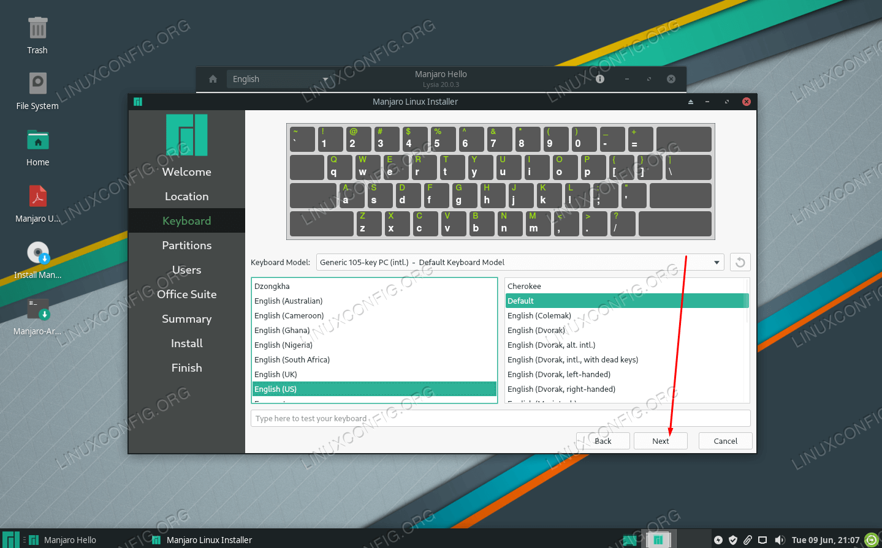The image size is (882, 548).
Task: Select English (US) layout
Action: (374, 389)
